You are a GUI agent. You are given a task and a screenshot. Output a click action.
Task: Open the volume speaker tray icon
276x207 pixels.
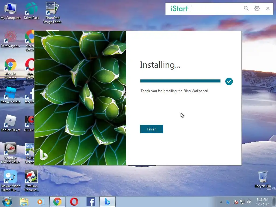pyautogui.click(x=249, y=202)
